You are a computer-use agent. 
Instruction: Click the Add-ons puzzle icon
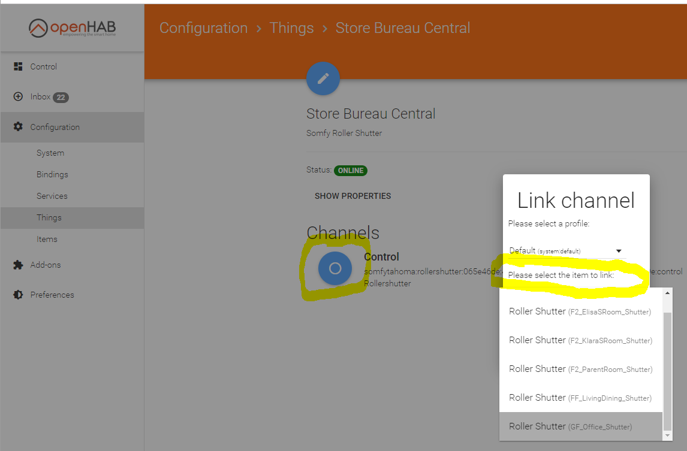pos(18,265)
